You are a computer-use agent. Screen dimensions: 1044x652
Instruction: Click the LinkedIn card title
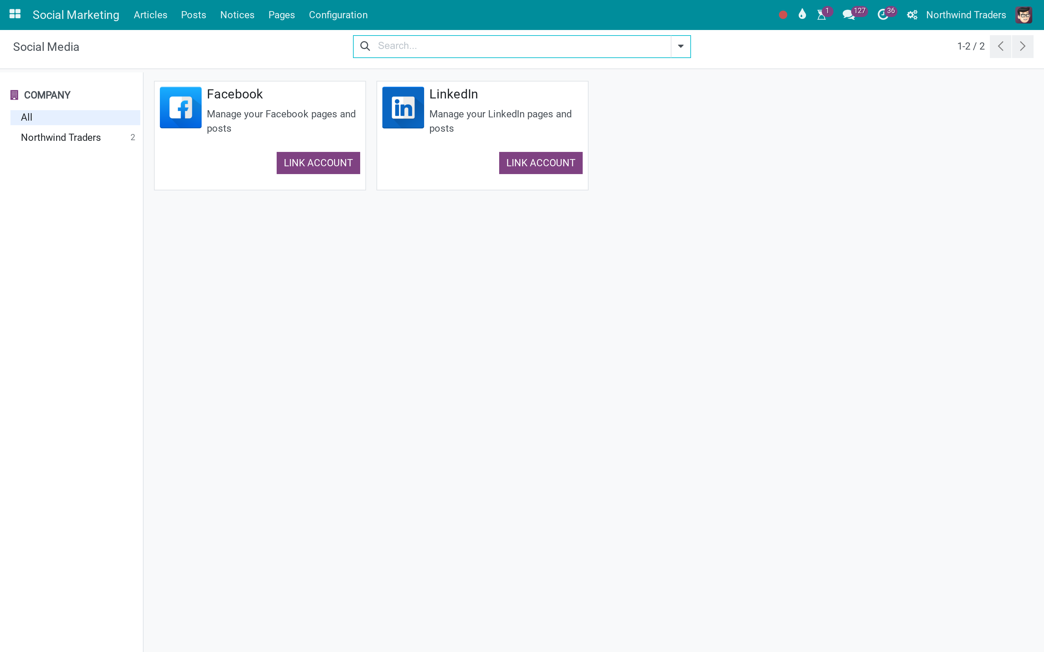(x=453, y=94)
